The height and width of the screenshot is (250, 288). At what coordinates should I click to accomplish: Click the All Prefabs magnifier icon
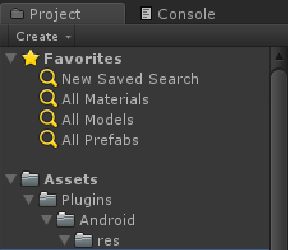[x=49, y=139]
